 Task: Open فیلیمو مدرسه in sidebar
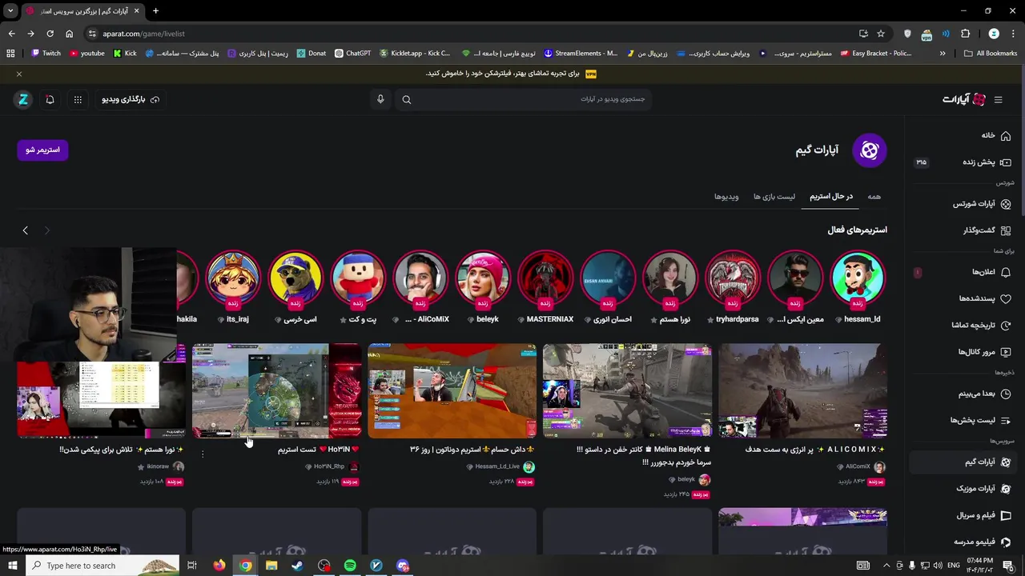point(981,542)
